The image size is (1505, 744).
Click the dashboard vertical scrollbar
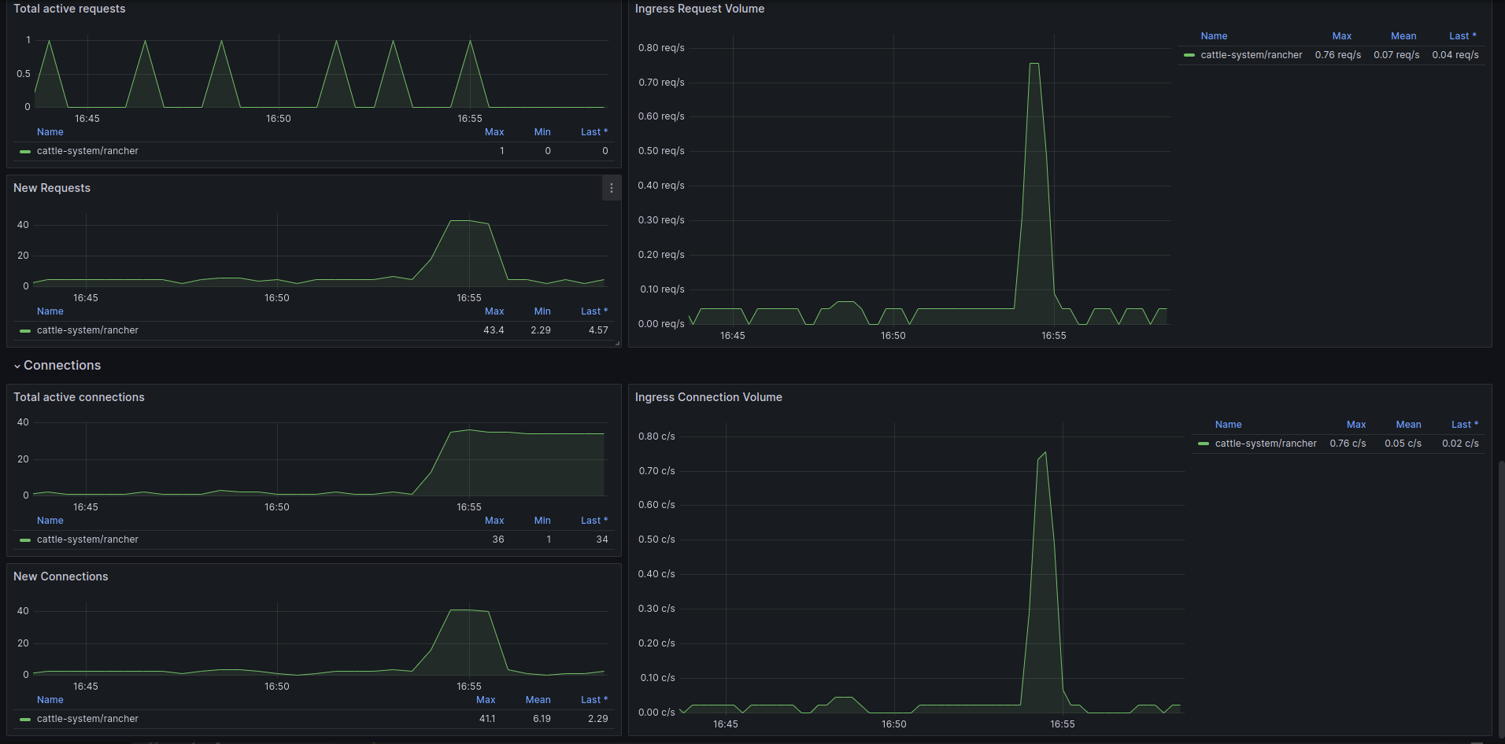1501,598
